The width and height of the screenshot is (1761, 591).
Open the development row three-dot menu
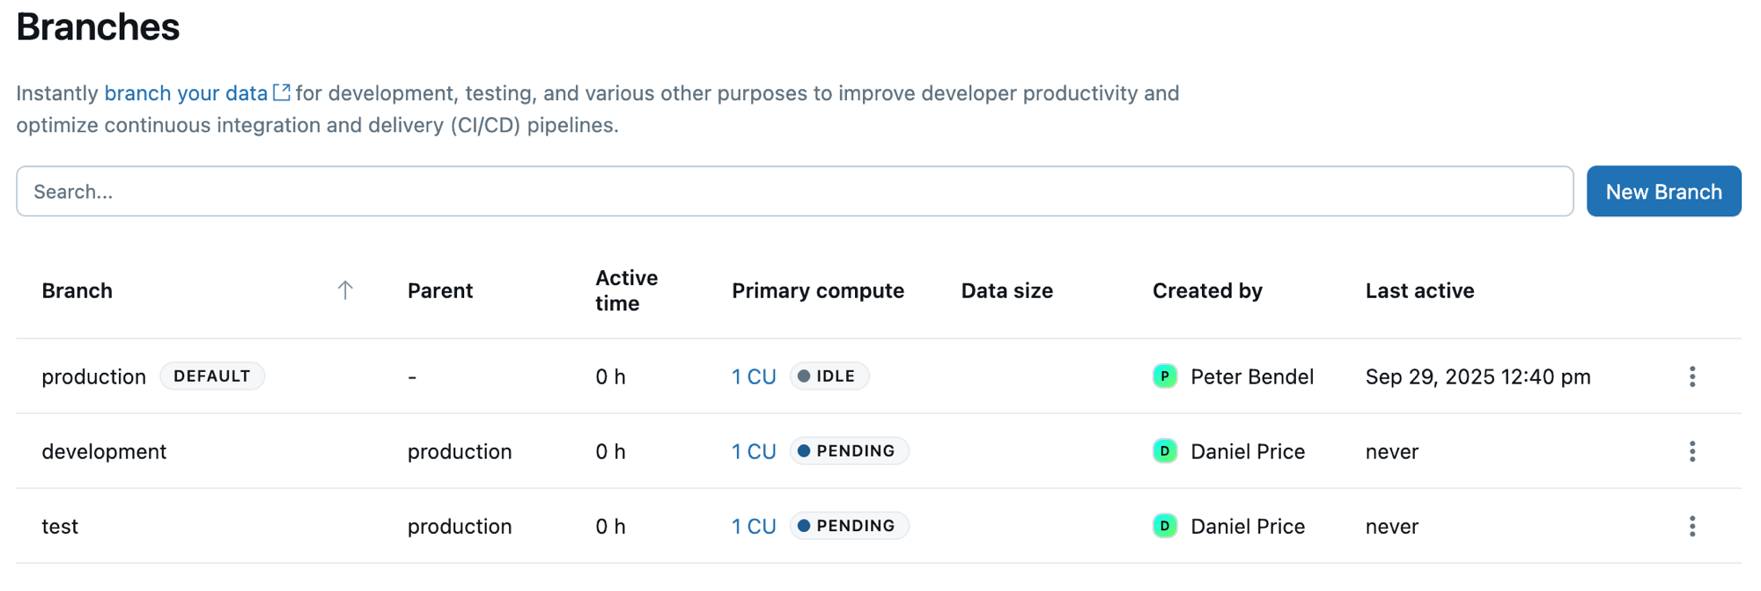[1691, 451]
